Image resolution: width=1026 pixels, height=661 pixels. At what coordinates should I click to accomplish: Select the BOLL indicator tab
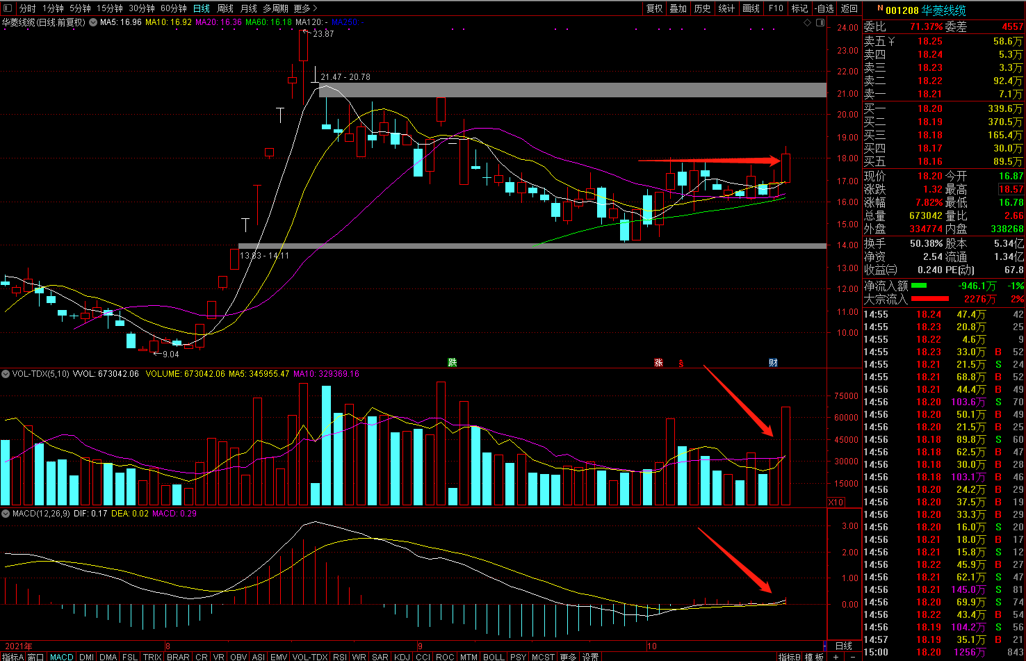[494, 657]
